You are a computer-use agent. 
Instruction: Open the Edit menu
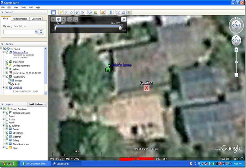9,7
